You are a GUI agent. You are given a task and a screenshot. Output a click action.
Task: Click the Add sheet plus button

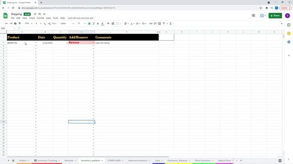(8, 160)
